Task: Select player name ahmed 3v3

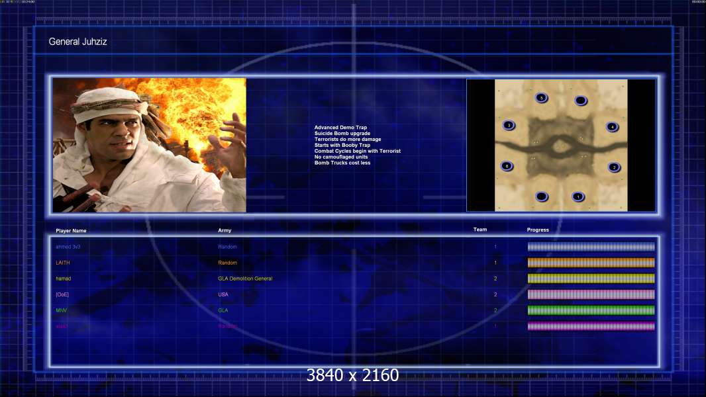Action: tap(68, 247)
